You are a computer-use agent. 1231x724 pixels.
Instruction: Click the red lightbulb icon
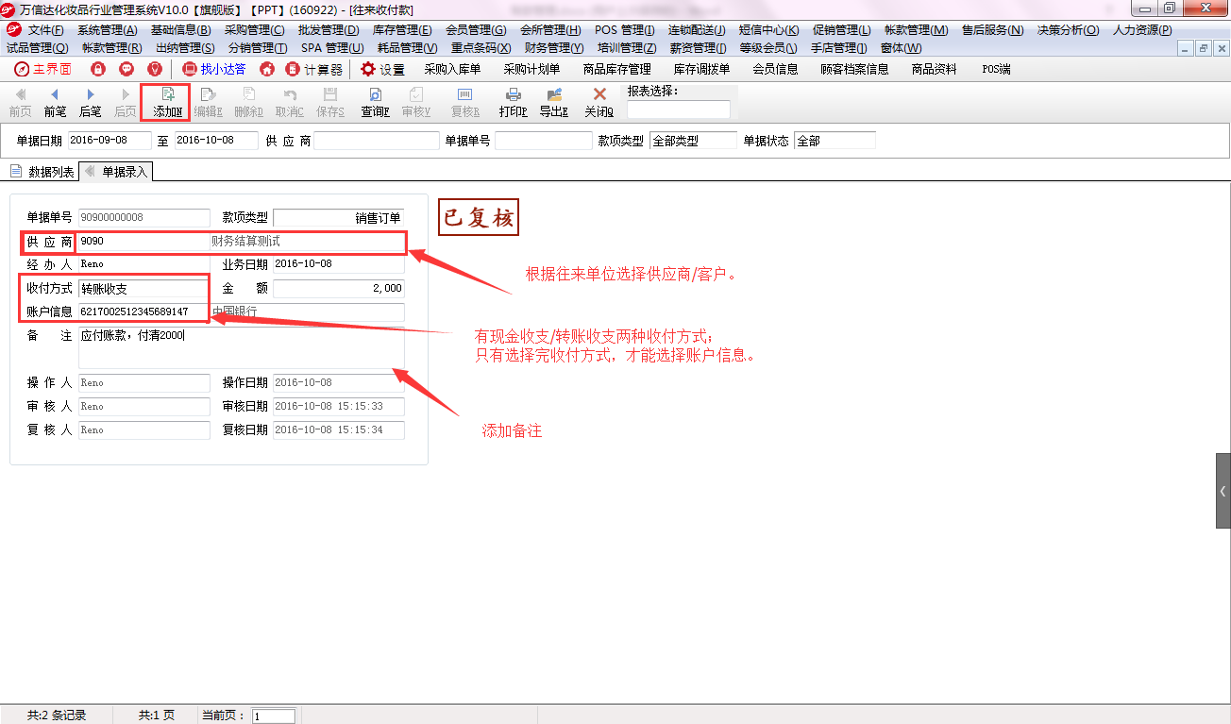coord(154,69)
